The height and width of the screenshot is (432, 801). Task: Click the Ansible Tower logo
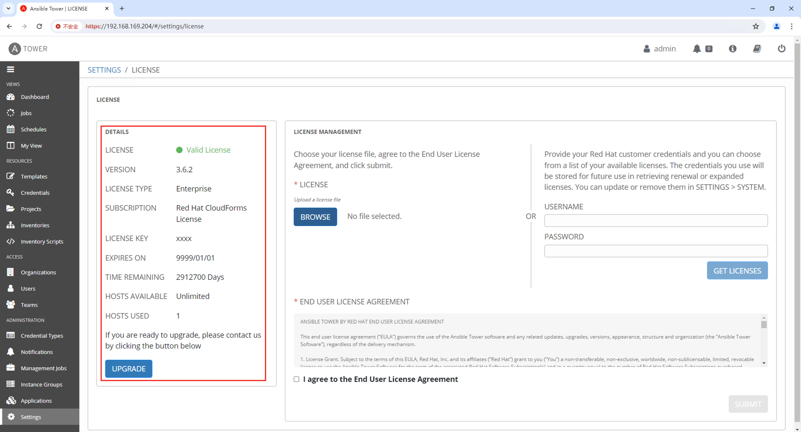(28, 49)
